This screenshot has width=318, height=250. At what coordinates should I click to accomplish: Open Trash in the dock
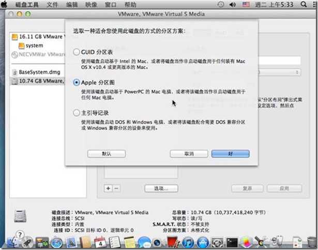(311, 242)
